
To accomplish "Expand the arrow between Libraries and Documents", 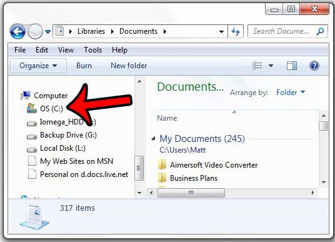I will pyautogui.click(x=112, y=32).
